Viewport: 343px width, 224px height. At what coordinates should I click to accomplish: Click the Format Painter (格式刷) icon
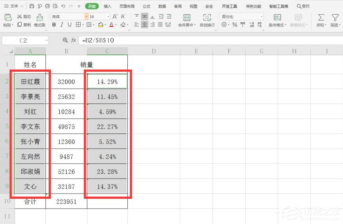point(40,18)
